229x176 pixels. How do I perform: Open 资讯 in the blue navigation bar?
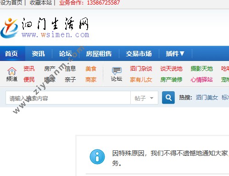(39, 54)
